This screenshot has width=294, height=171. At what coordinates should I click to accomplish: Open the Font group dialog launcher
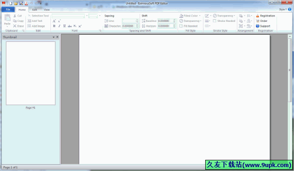[100, 31]
